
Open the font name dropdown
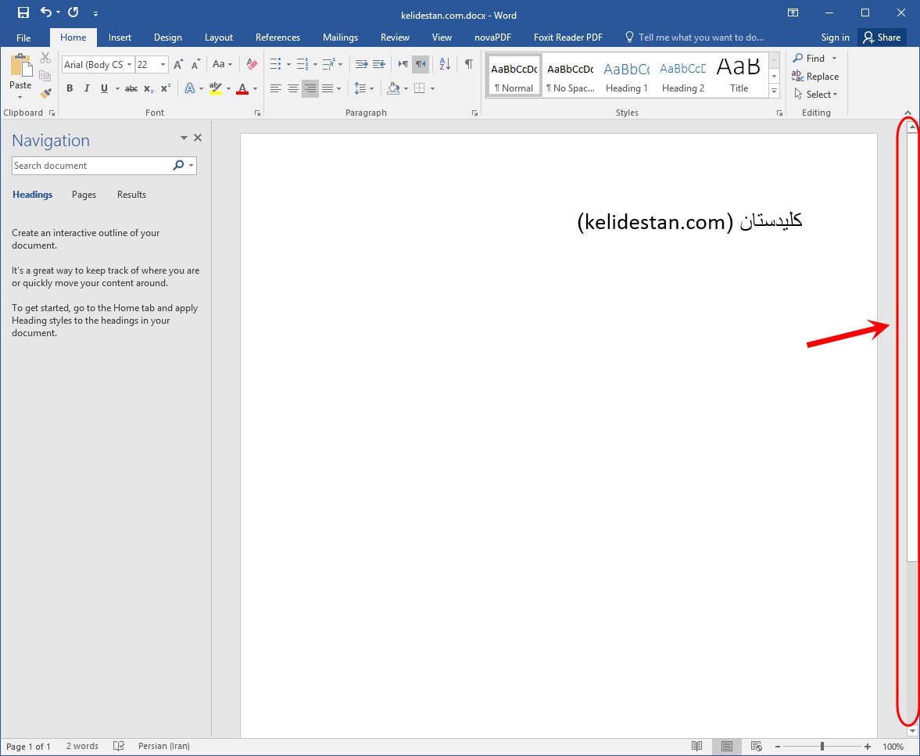(x=129, y=65)
